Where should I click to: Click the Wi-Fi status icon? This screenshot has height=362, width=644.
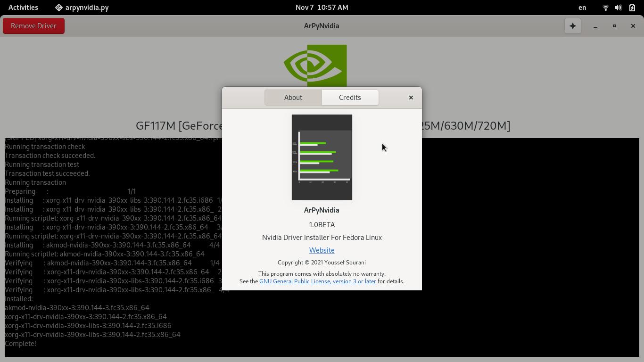click(606, 8)
